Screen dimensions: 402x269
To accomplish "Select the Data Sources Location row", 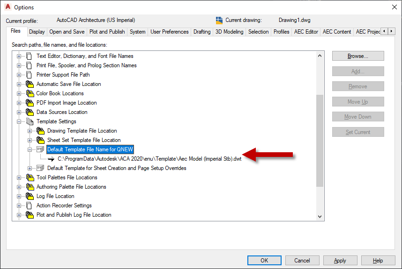I will coord(62,112).
